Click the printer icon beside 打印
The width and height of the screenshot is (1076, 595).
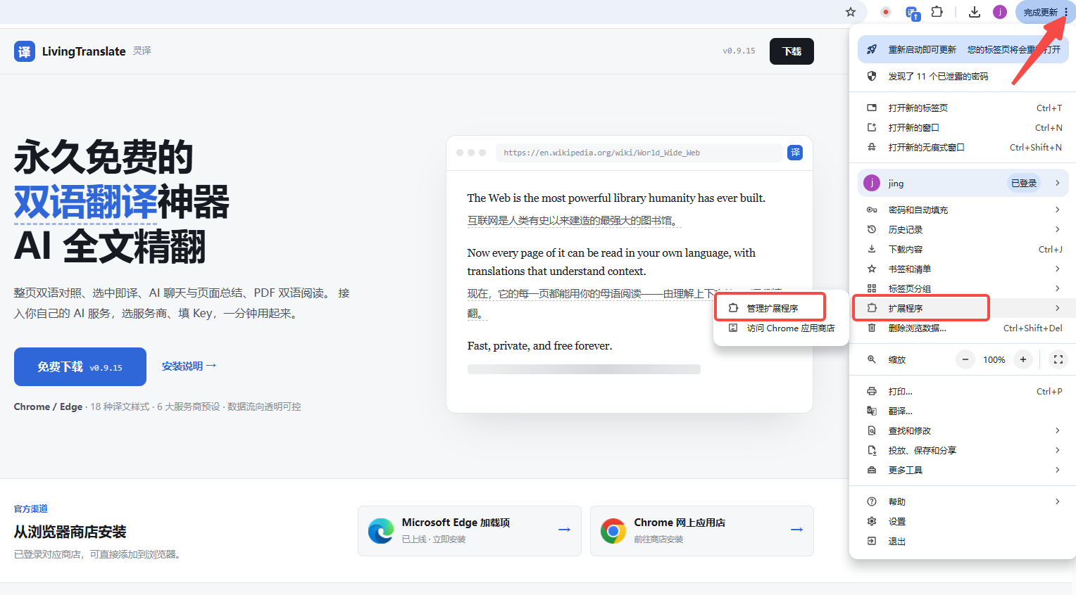pos(872,391)
